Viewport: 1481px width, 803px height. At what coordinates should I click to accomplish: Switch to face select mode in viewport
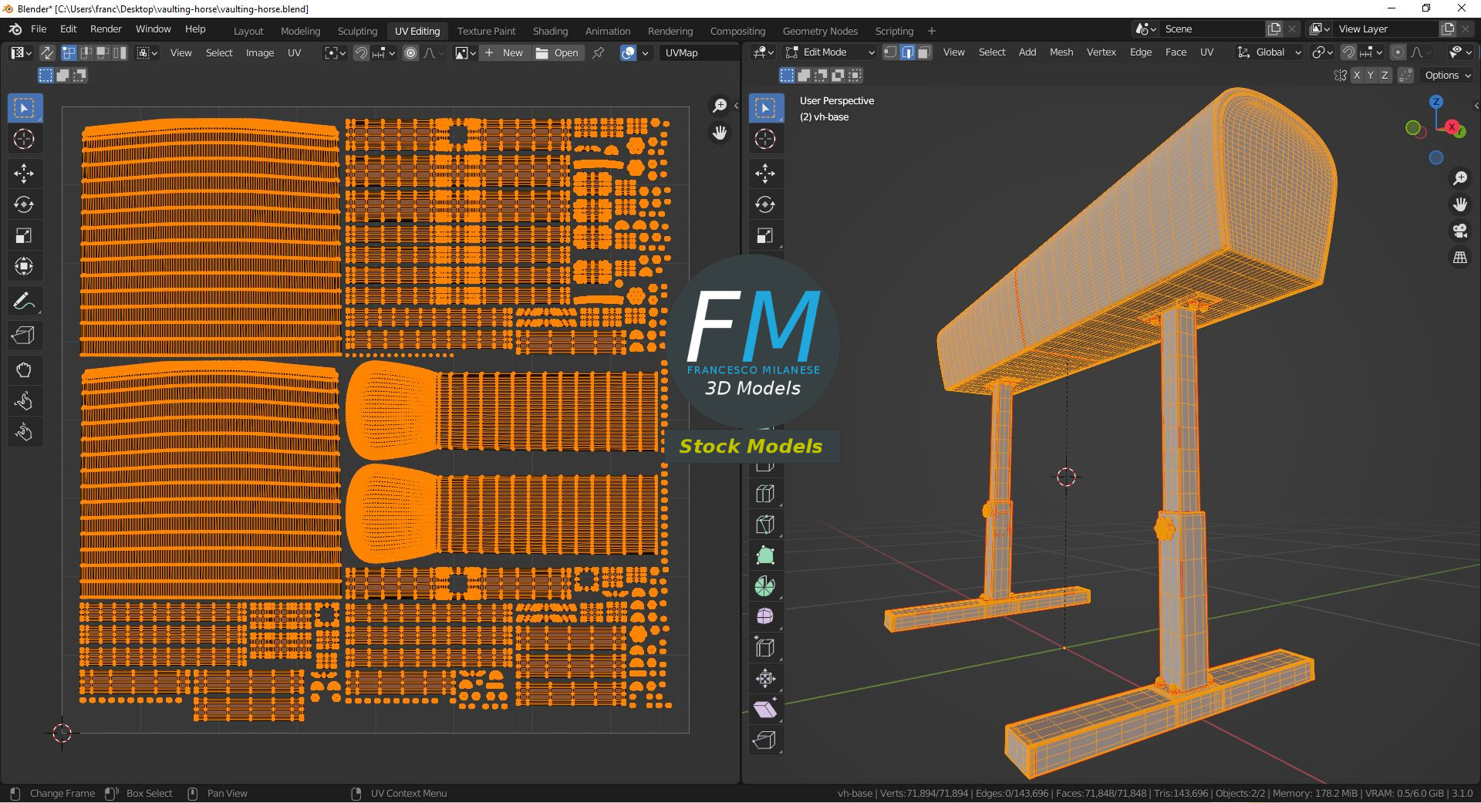tap(924, 52)
